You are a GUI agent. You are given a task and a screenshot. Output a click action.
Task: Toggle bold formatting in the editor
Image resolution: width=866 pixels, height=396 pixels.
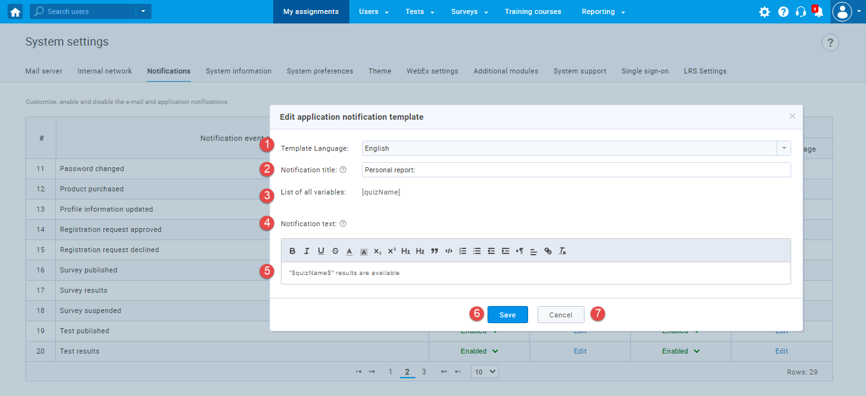point(292,251)
